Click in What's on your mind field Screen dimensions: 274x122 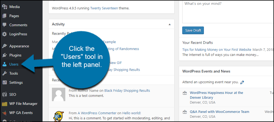[228, 11]
